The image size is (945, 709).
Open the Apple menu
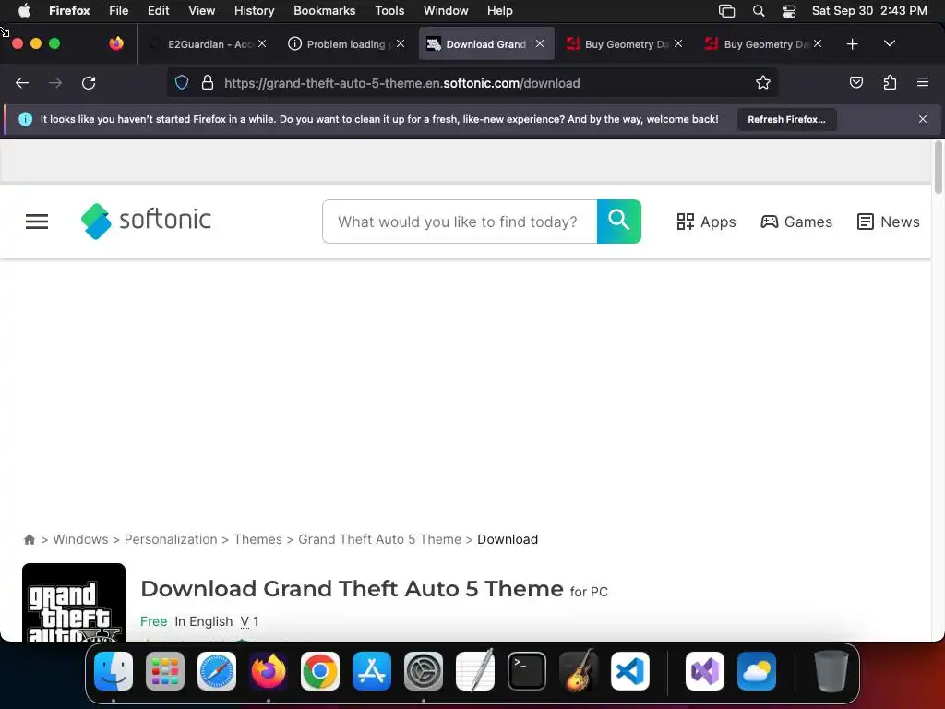pyautogui.click(x=24, y=11)
